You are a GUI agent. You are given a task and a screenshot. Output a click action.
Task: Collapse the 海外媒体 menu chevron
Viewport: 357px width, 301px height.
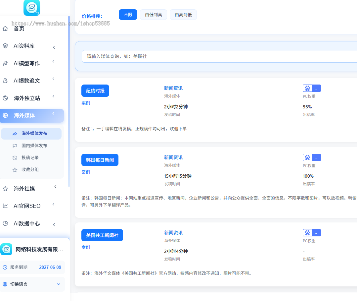(53, 114)
